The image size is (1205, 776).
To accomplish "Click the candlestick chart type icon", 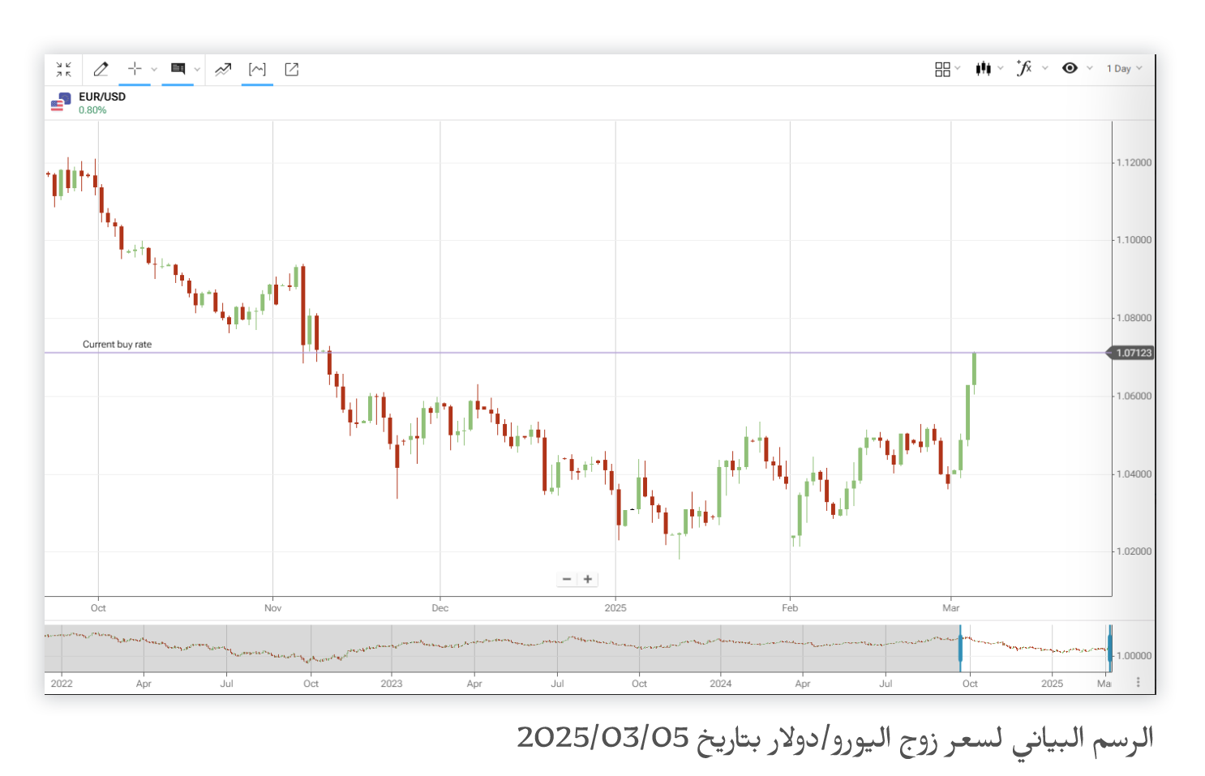I will [983, 69].
